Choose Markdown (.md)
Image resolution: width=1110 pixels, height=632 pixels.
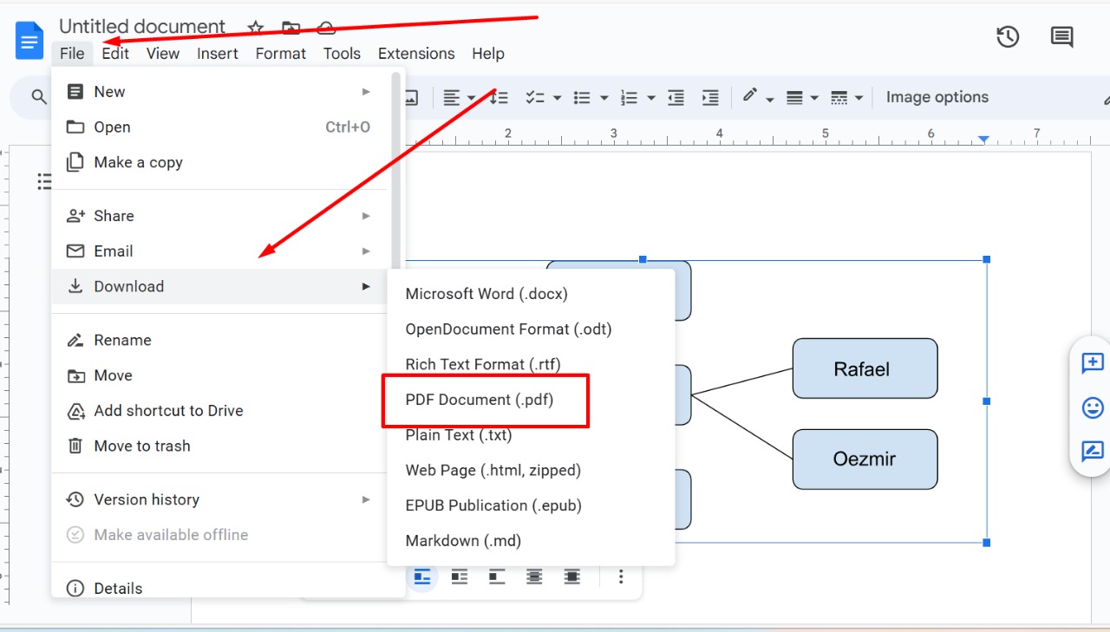click(x=531, y=541)
